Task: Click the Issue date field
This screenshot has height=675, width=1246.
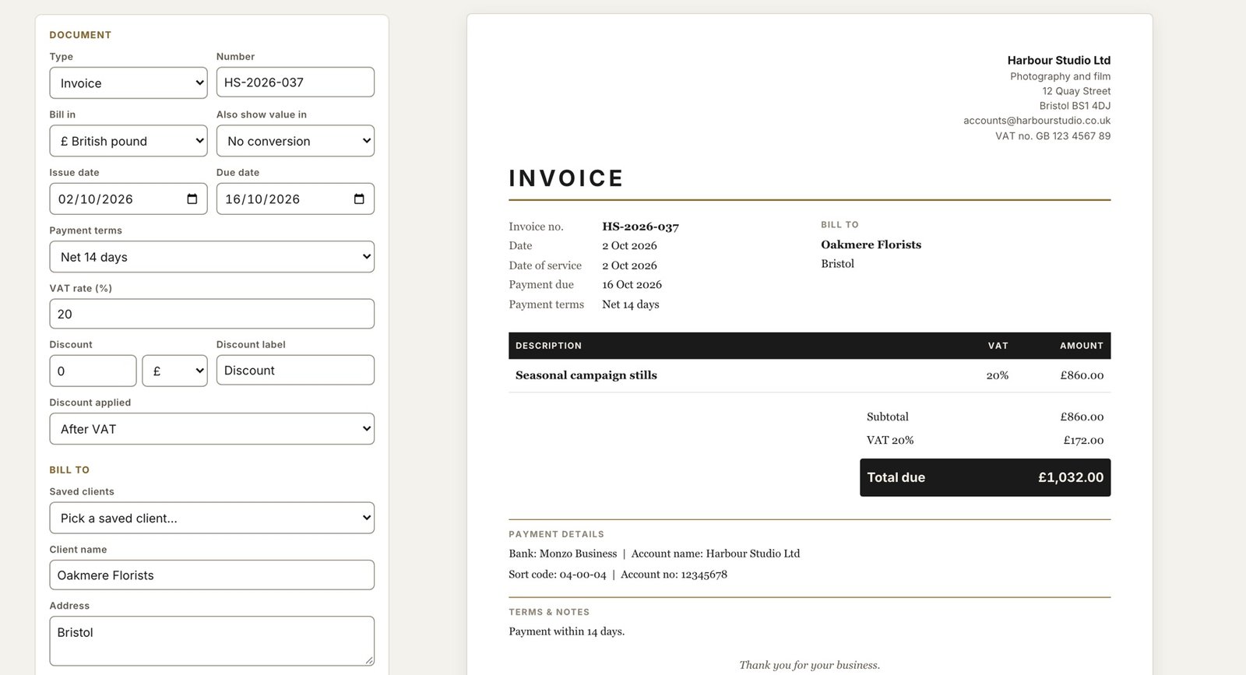Action: [x=128, y=199]
